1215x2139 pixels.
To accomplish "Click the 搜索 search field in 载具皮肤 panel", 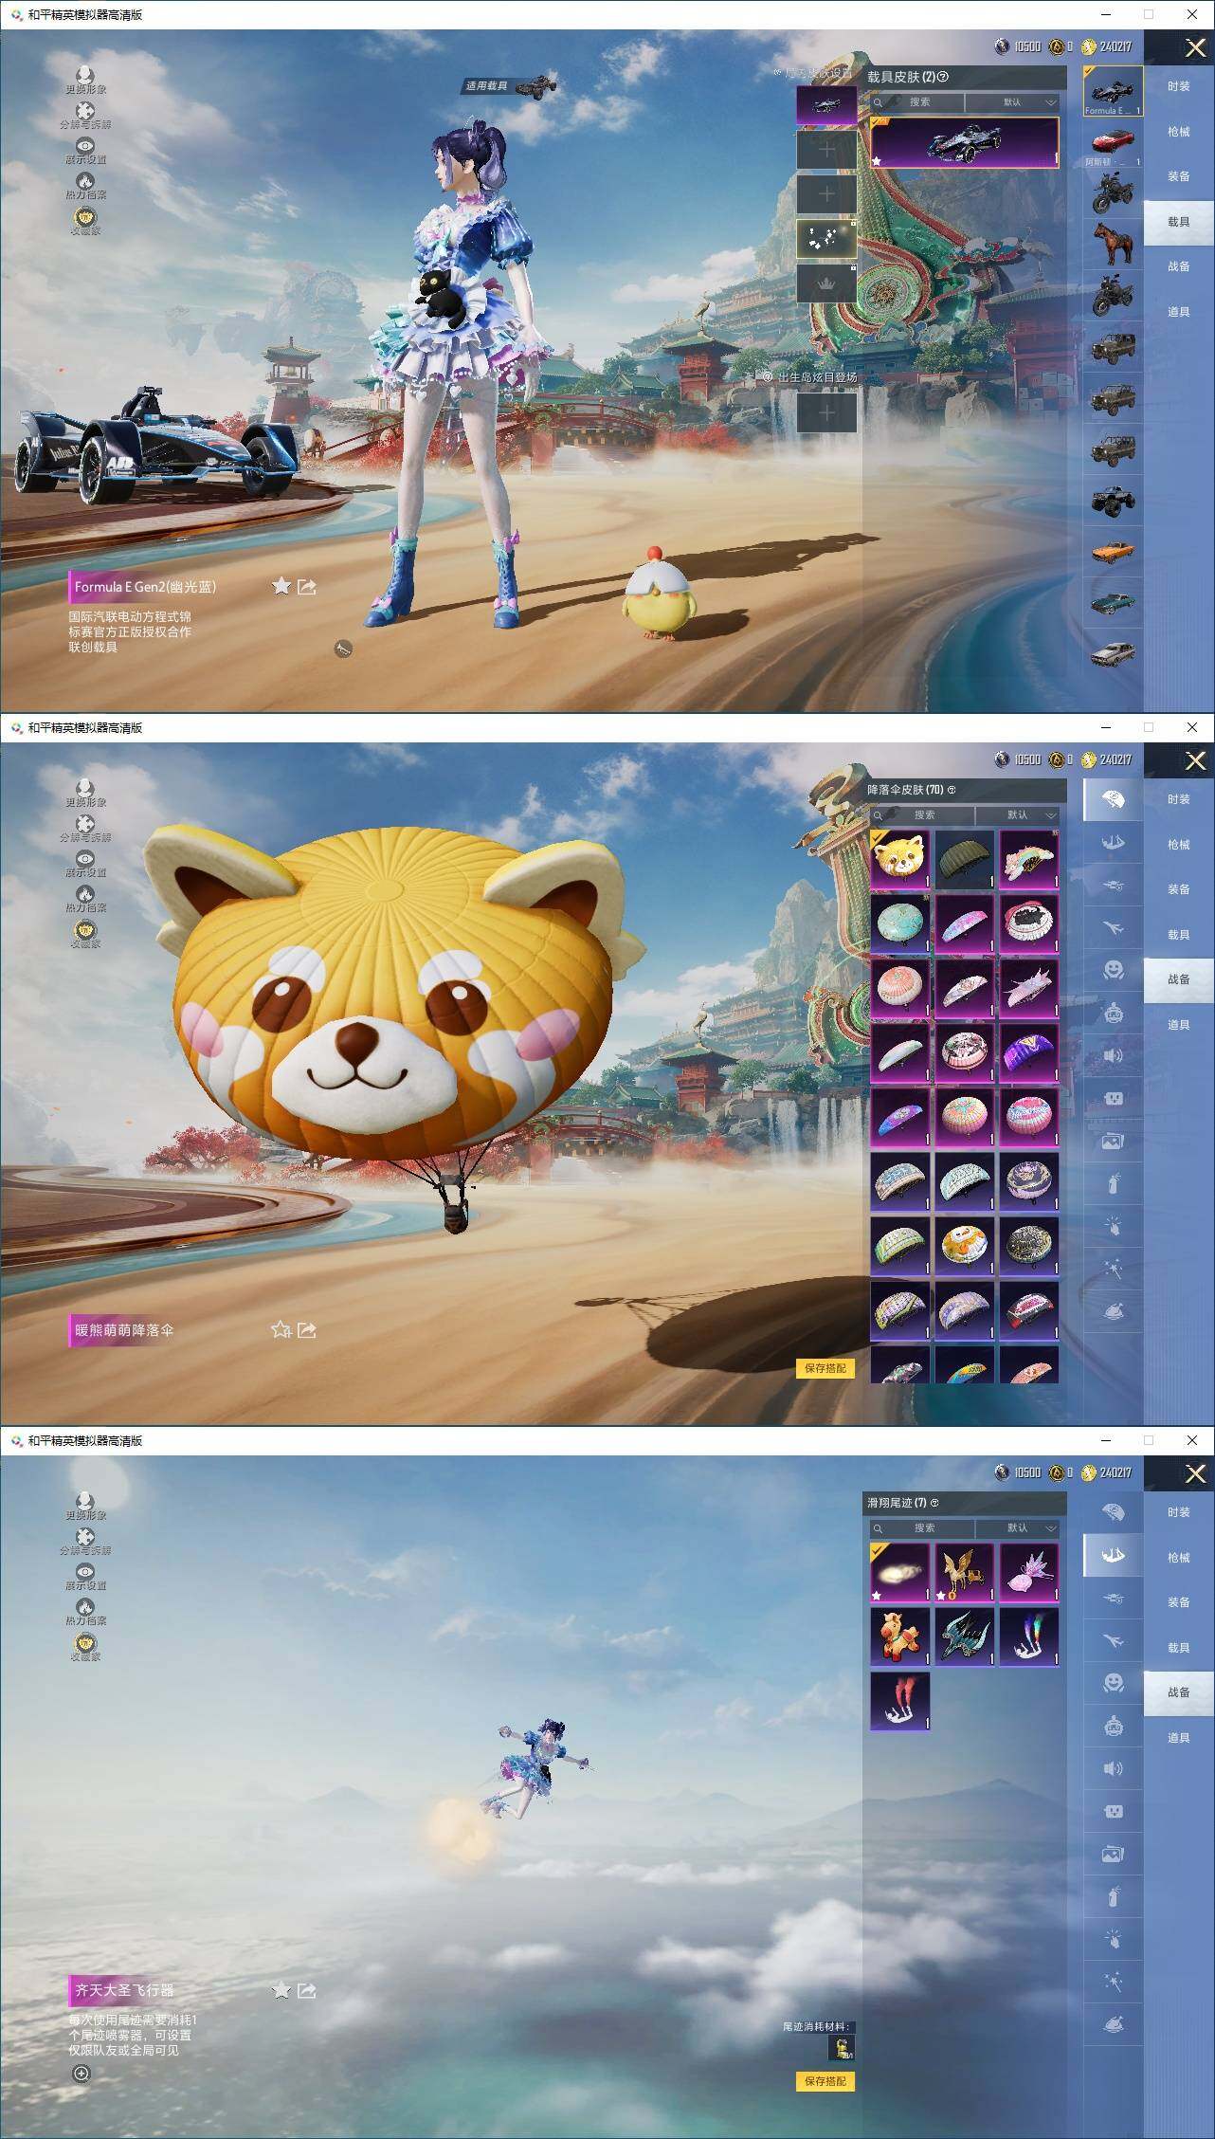I will (x=917, y=102).
